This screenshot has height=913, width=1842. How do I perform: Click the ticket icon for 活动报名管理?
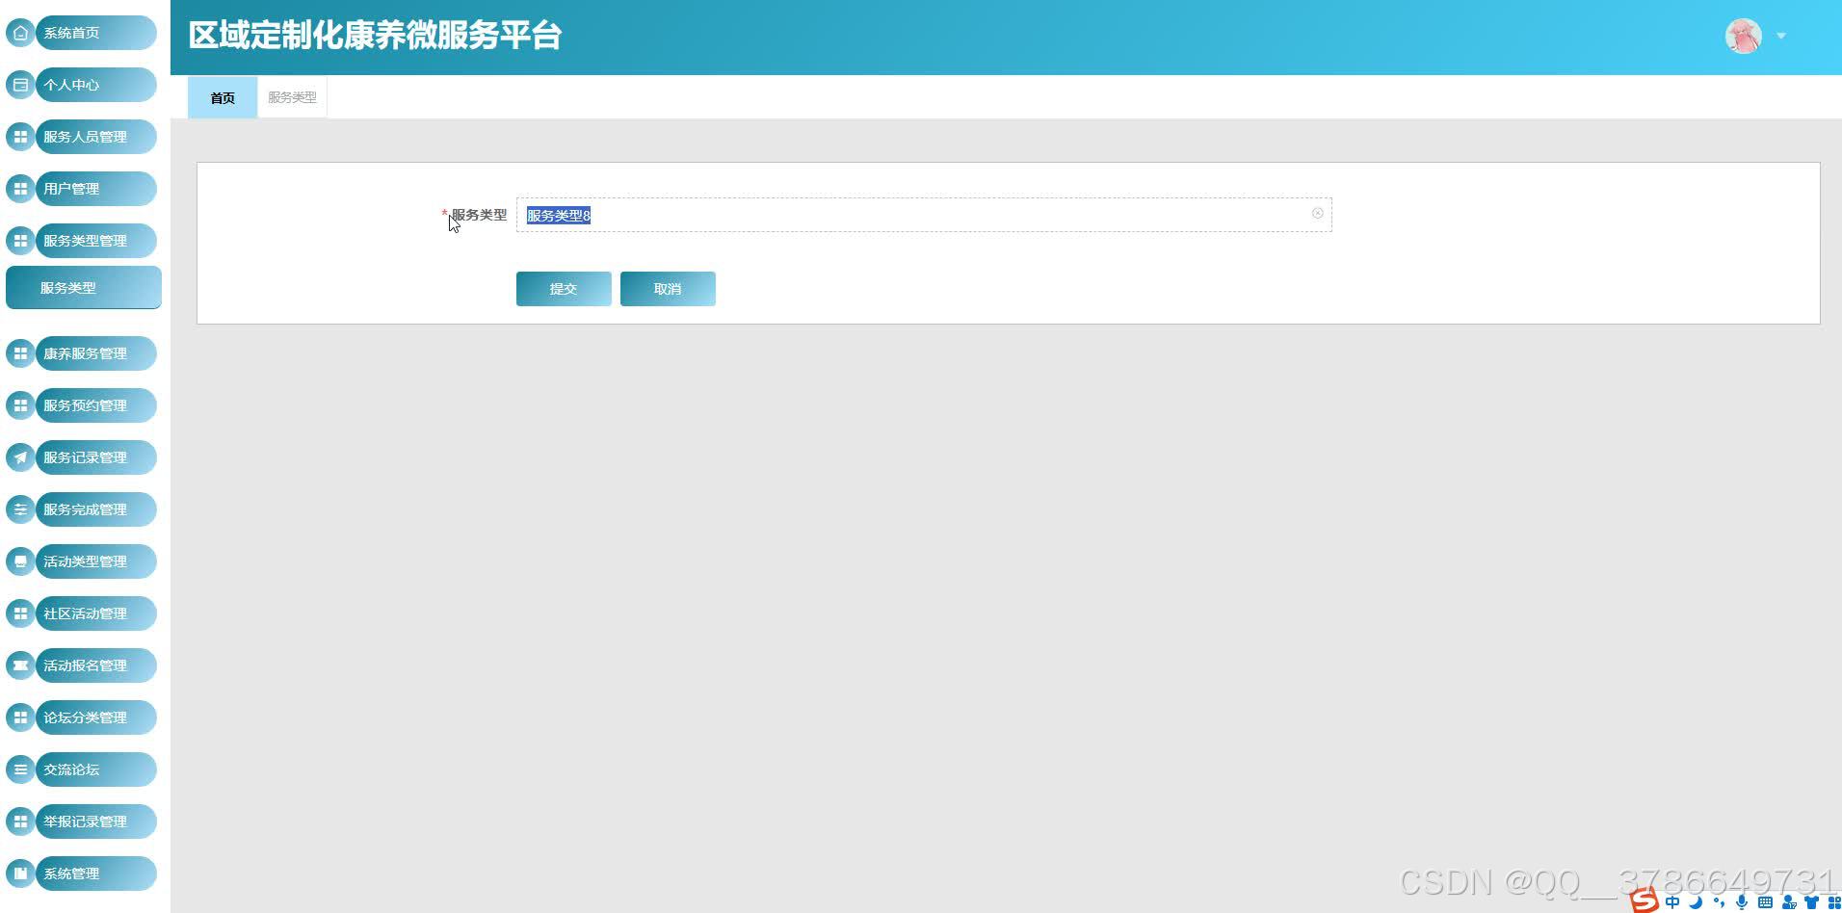click(20, 665)
